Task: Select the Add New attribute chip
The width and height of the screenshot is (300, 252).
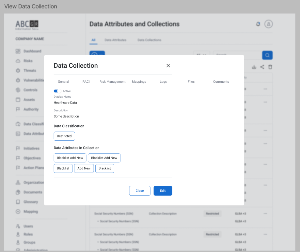Action: [x=84, y=168]
